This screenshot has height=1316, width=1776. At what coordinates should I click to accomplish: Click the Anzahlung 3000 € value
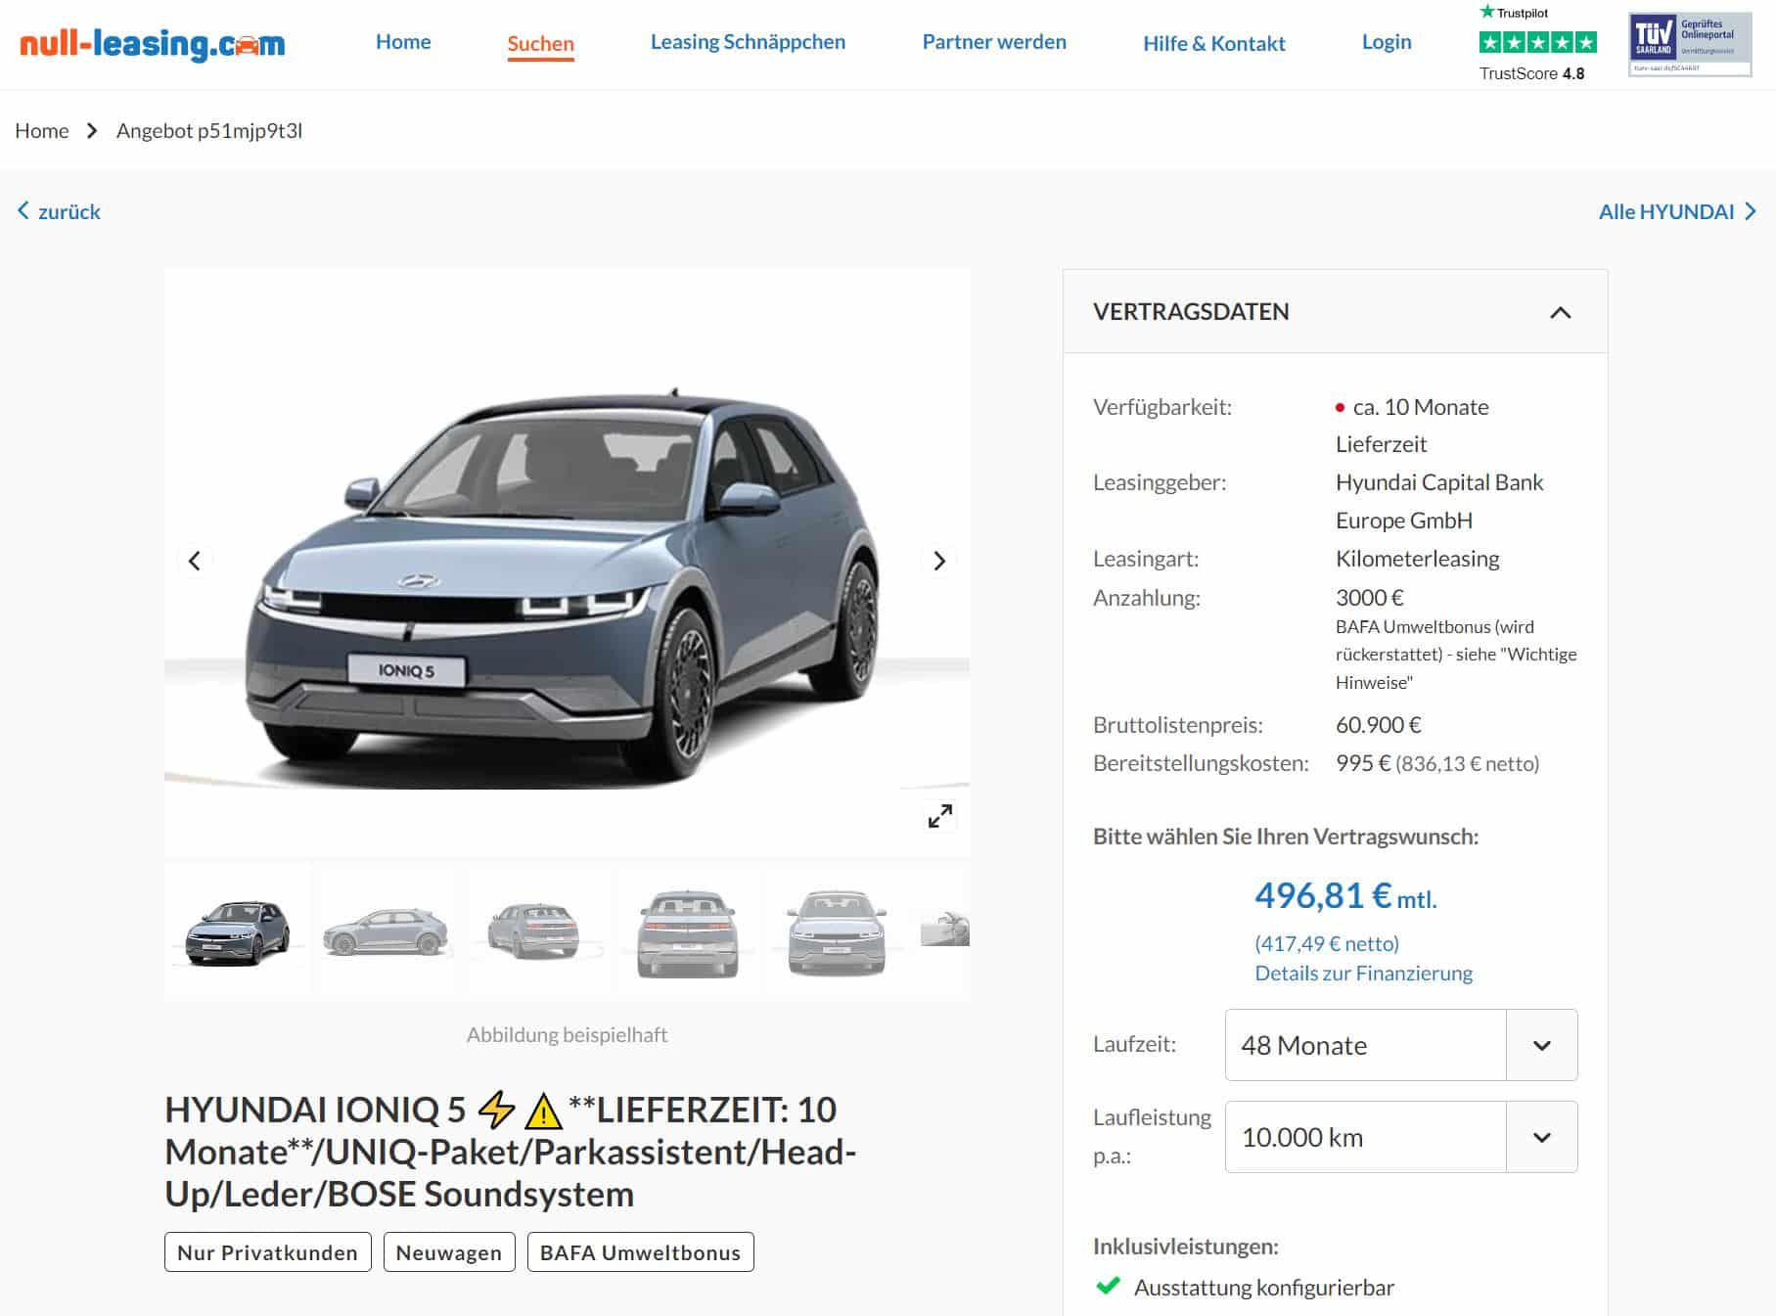(x=1369, y=597)
